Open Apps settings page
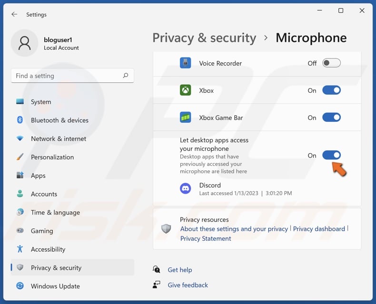This screenshot has height=304, width=376. [x=72, y=176]
